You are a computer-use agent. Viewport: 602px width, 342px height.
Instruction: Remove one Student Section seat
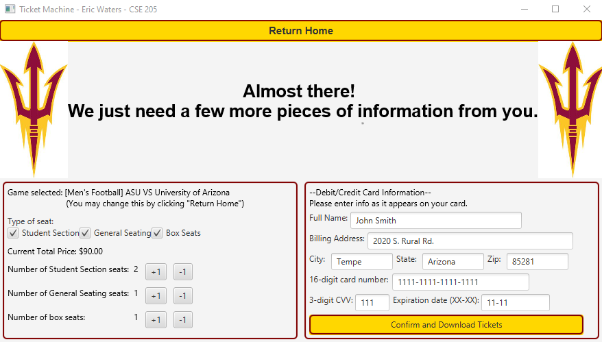[183, 272]
